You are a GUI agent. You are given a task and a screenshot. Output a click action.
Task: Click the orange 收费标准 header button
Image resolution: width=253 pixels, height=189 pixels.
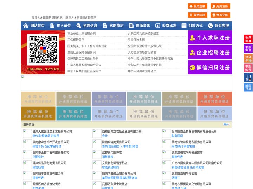click(197, 15)
